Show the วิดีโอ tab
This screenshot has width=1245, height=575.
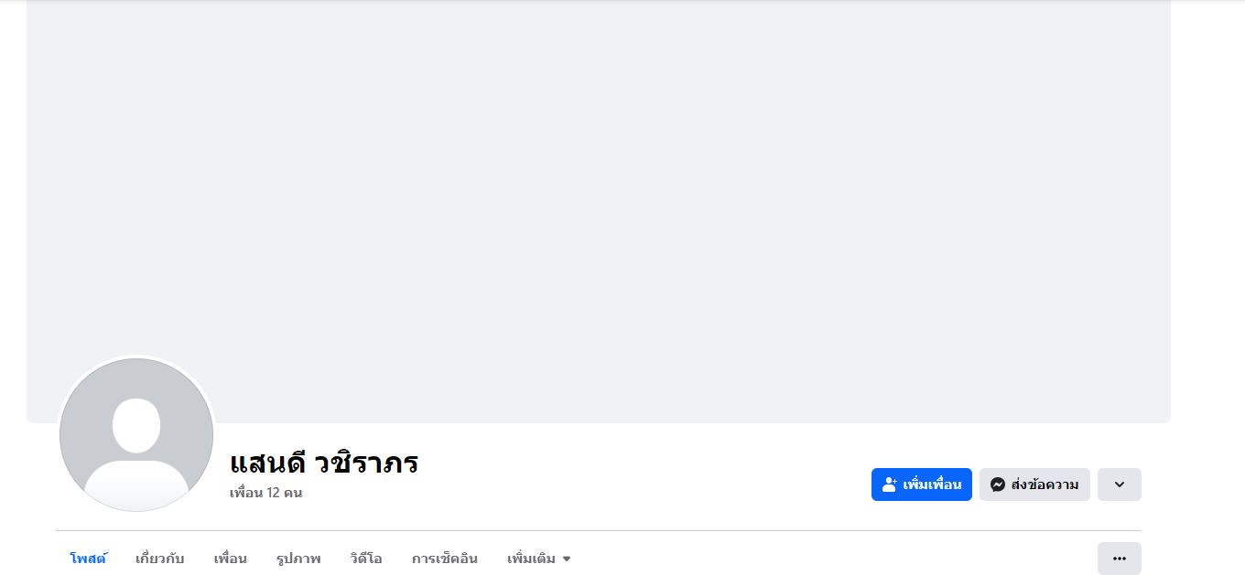[366, 559]
